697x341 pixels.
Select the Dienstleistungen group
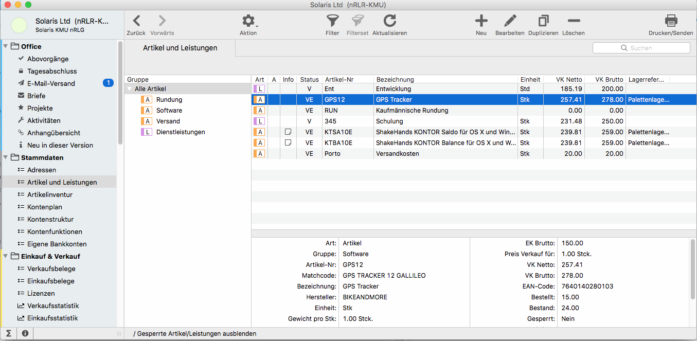click(181, 132)
